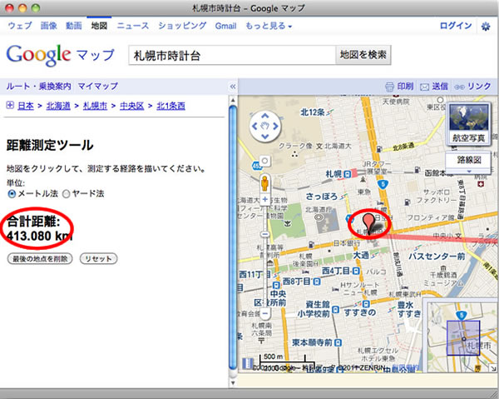Viewport: 499px width, 399px height.
Task: Click the 札幌市 breadcrumb link
Action: click(x=95, y=106)
